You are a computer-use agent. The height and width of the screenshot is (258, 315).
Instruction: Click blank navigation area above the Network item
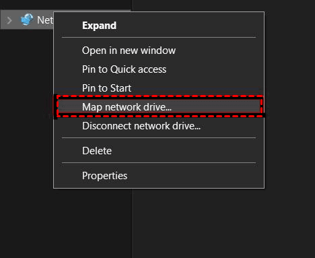tap(65, 5)
